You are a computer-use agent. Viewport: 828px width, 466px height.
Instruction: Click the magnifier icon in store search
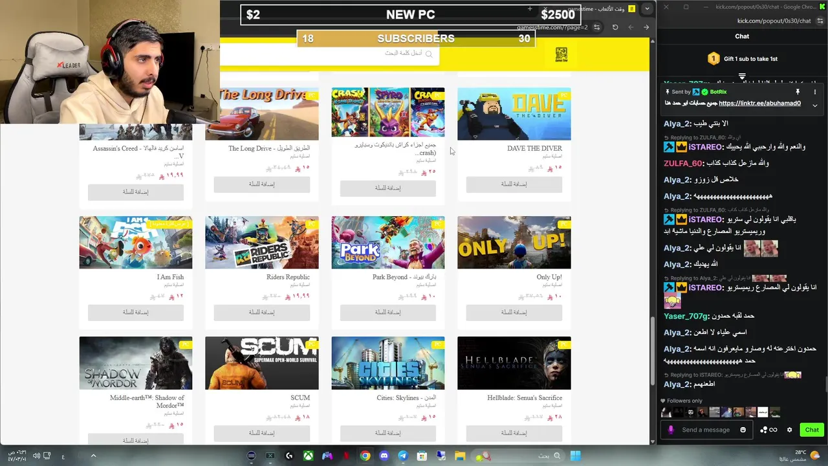428,54
